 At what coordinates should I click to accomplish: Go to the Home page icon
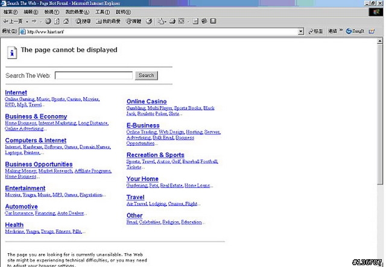(x=66, y=22)
